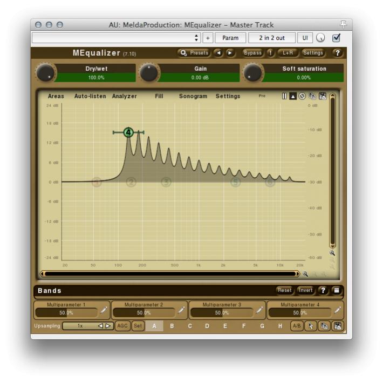
Task: Copy current preset slot at bottom bar
Action: pyautogui.click(x=324, y=326)
